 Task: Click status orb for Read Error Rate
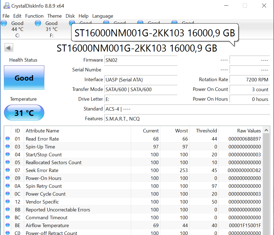click(x=8, y=138)
